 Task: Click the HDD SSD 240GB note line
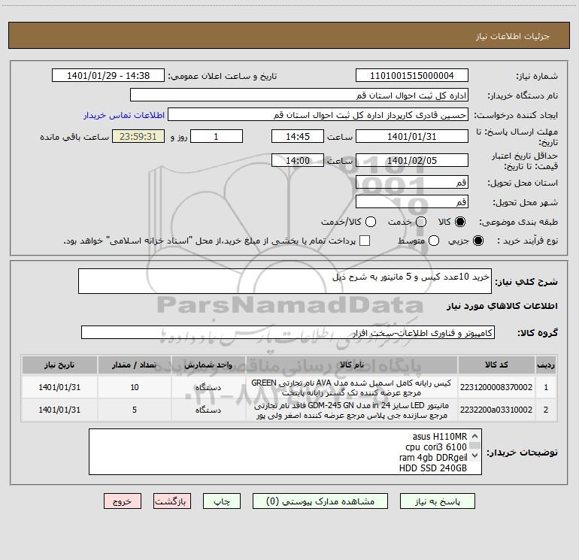tap(433, 468)
